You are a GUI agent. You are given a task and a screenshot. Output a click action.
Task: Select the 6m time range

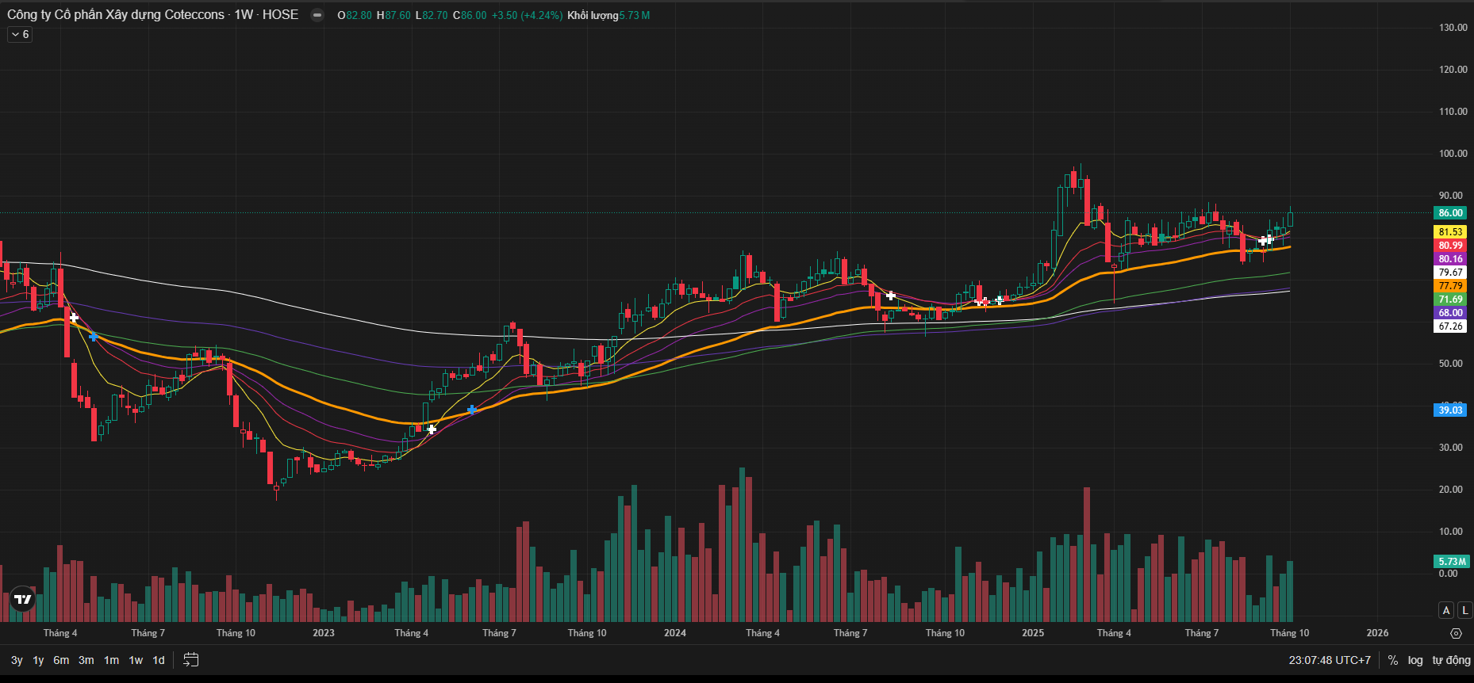[x=61, y=660]
